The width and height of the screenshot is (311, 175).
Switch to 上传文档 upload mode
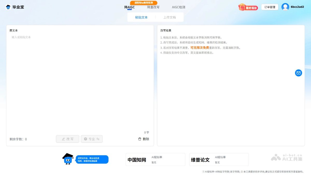pyautogui.click(x=169, y=17)
